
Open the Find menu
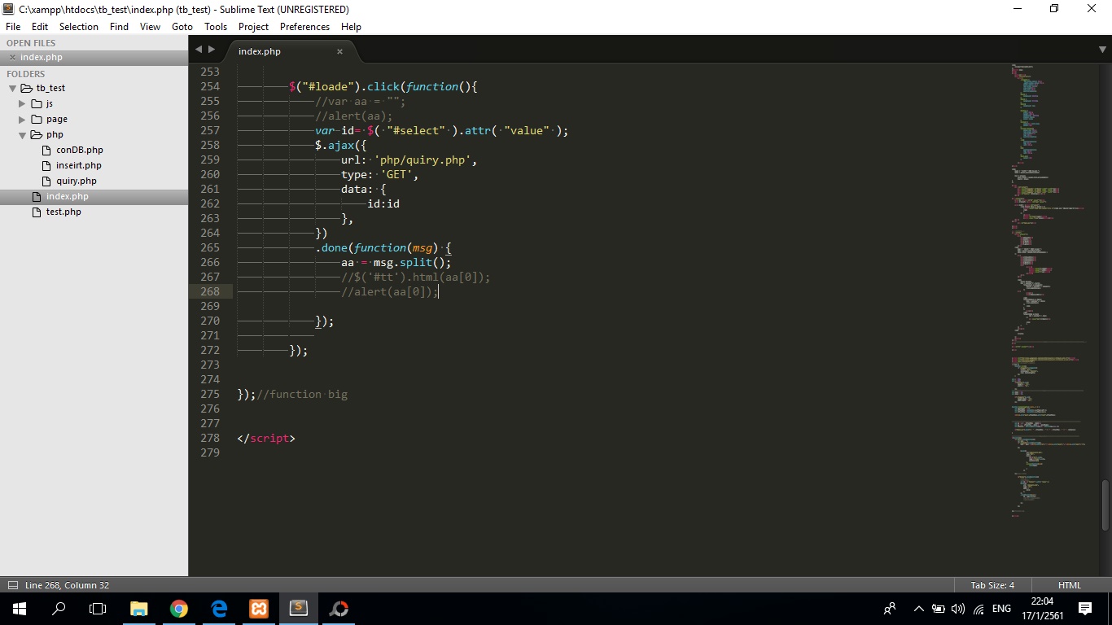(x=119, y=26)
